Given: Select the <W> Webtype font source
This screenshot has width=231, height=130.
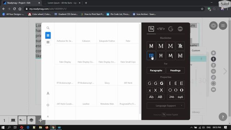Looking at the screenshot, I should coord(161,29).
